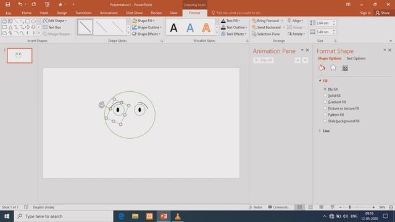Select the Gradient fill radio button
395x222 pixels.
325,102
